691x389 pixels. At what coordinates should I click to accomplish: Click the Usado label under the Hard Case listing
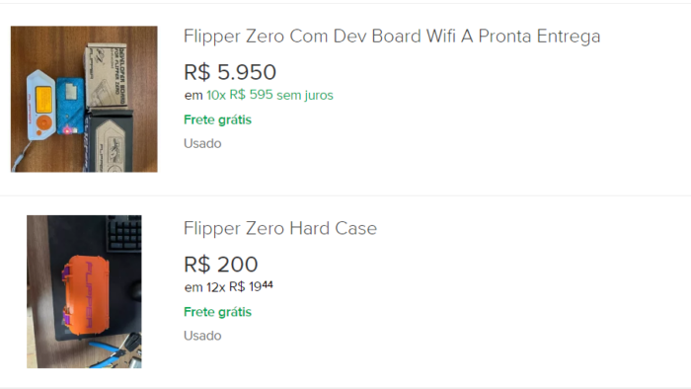[x=202, y=336]
